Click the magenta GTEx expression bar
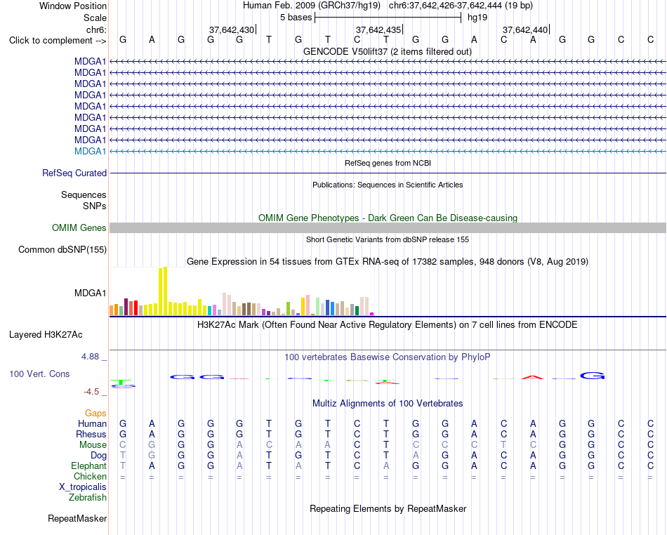 [x=372, y=314]
